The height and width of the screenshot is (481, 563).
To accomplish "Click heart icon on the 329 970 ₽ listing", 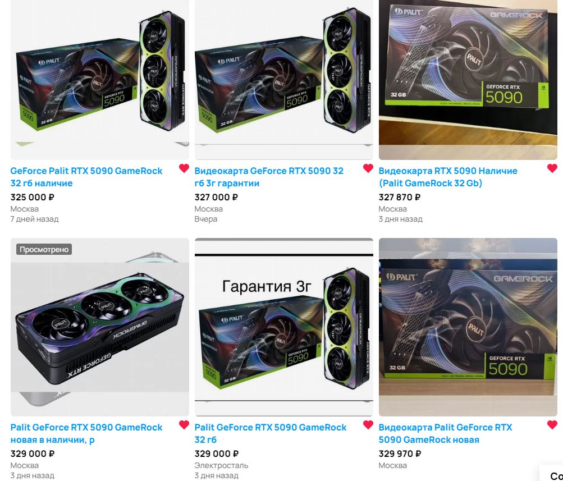I will pyautogui.click(x=552, y=425).
